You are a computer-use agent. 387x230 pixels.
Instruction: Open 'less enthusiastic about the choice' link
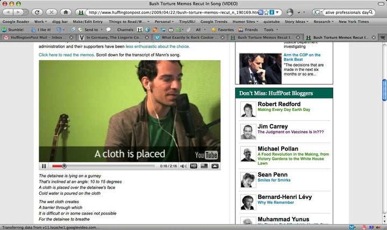coord(157,46)
